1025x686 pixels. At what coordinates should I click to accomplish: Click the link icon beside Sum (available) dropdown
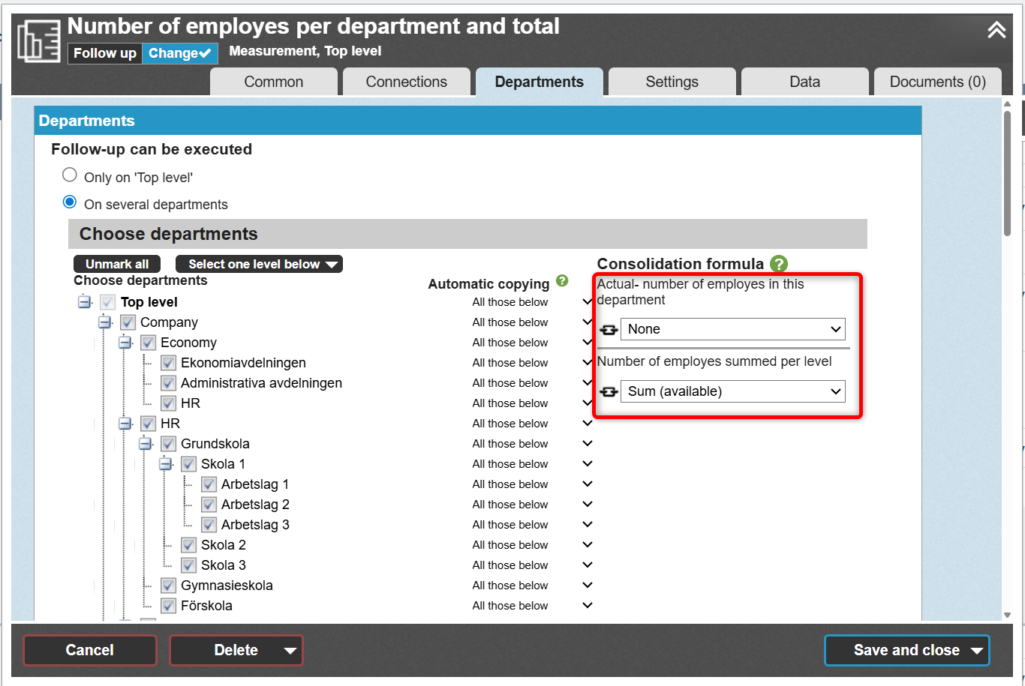[x=609, y=392]
